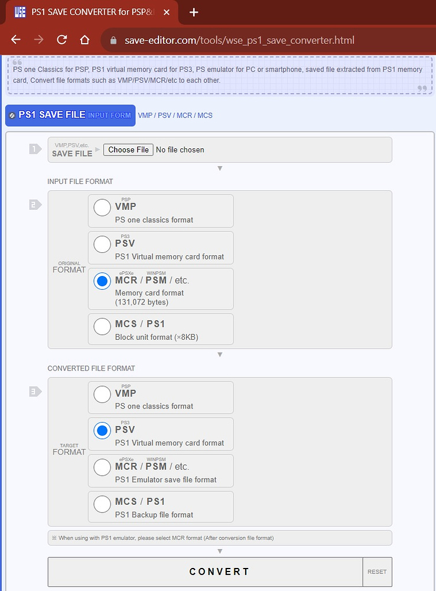This screenshot has width=436, height=591.
Task: Choose VMP as converted file format
Action: coord(102,394)
